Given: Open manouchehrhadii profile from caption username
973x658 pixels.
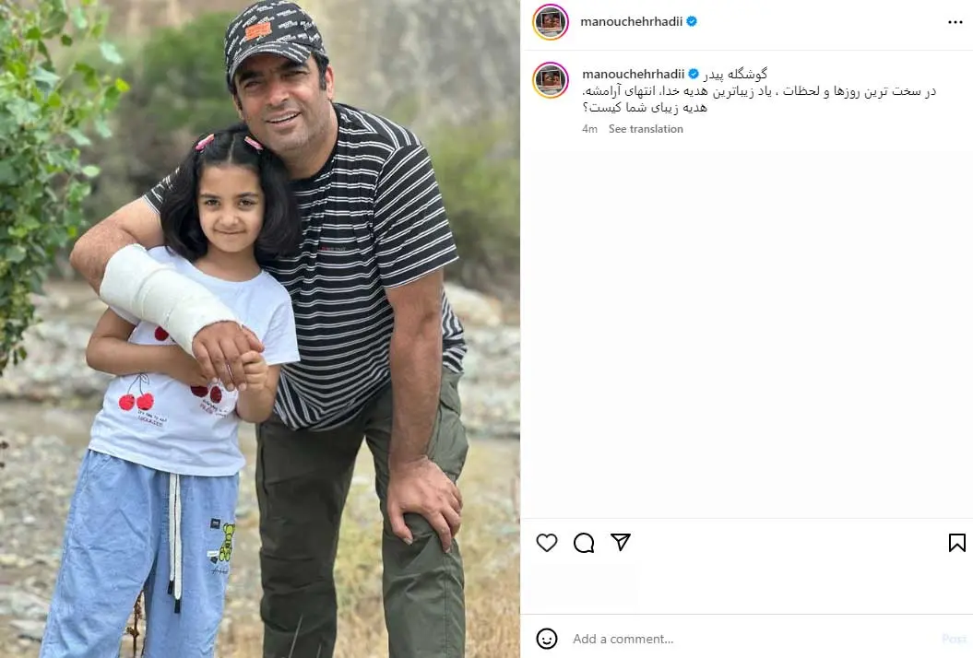Looking at the screenshot, I should tap(633, 74).
